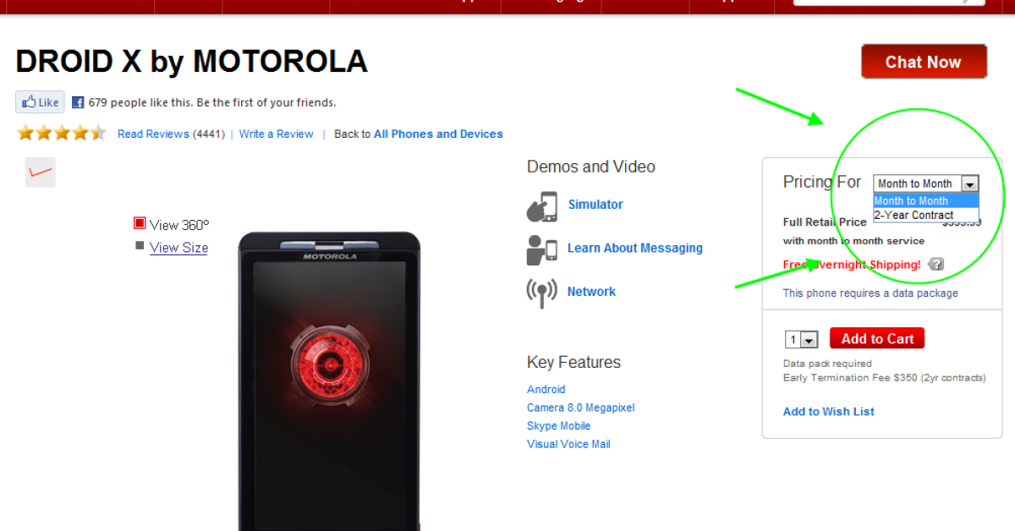
Task: Select the View 360° option
Action: tap(171, 224)
